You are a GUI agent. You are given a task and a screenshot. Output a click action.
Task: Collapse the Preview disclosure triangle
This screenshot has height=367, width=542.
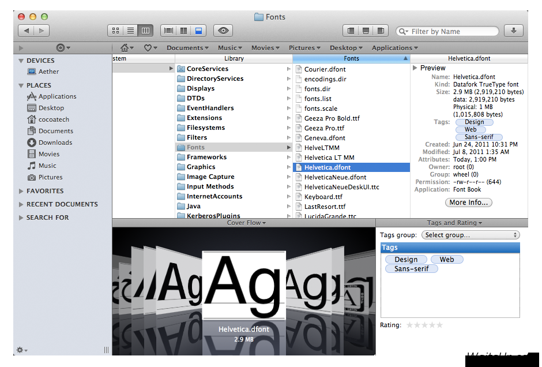pyautogui.click(x=415, y=68)
